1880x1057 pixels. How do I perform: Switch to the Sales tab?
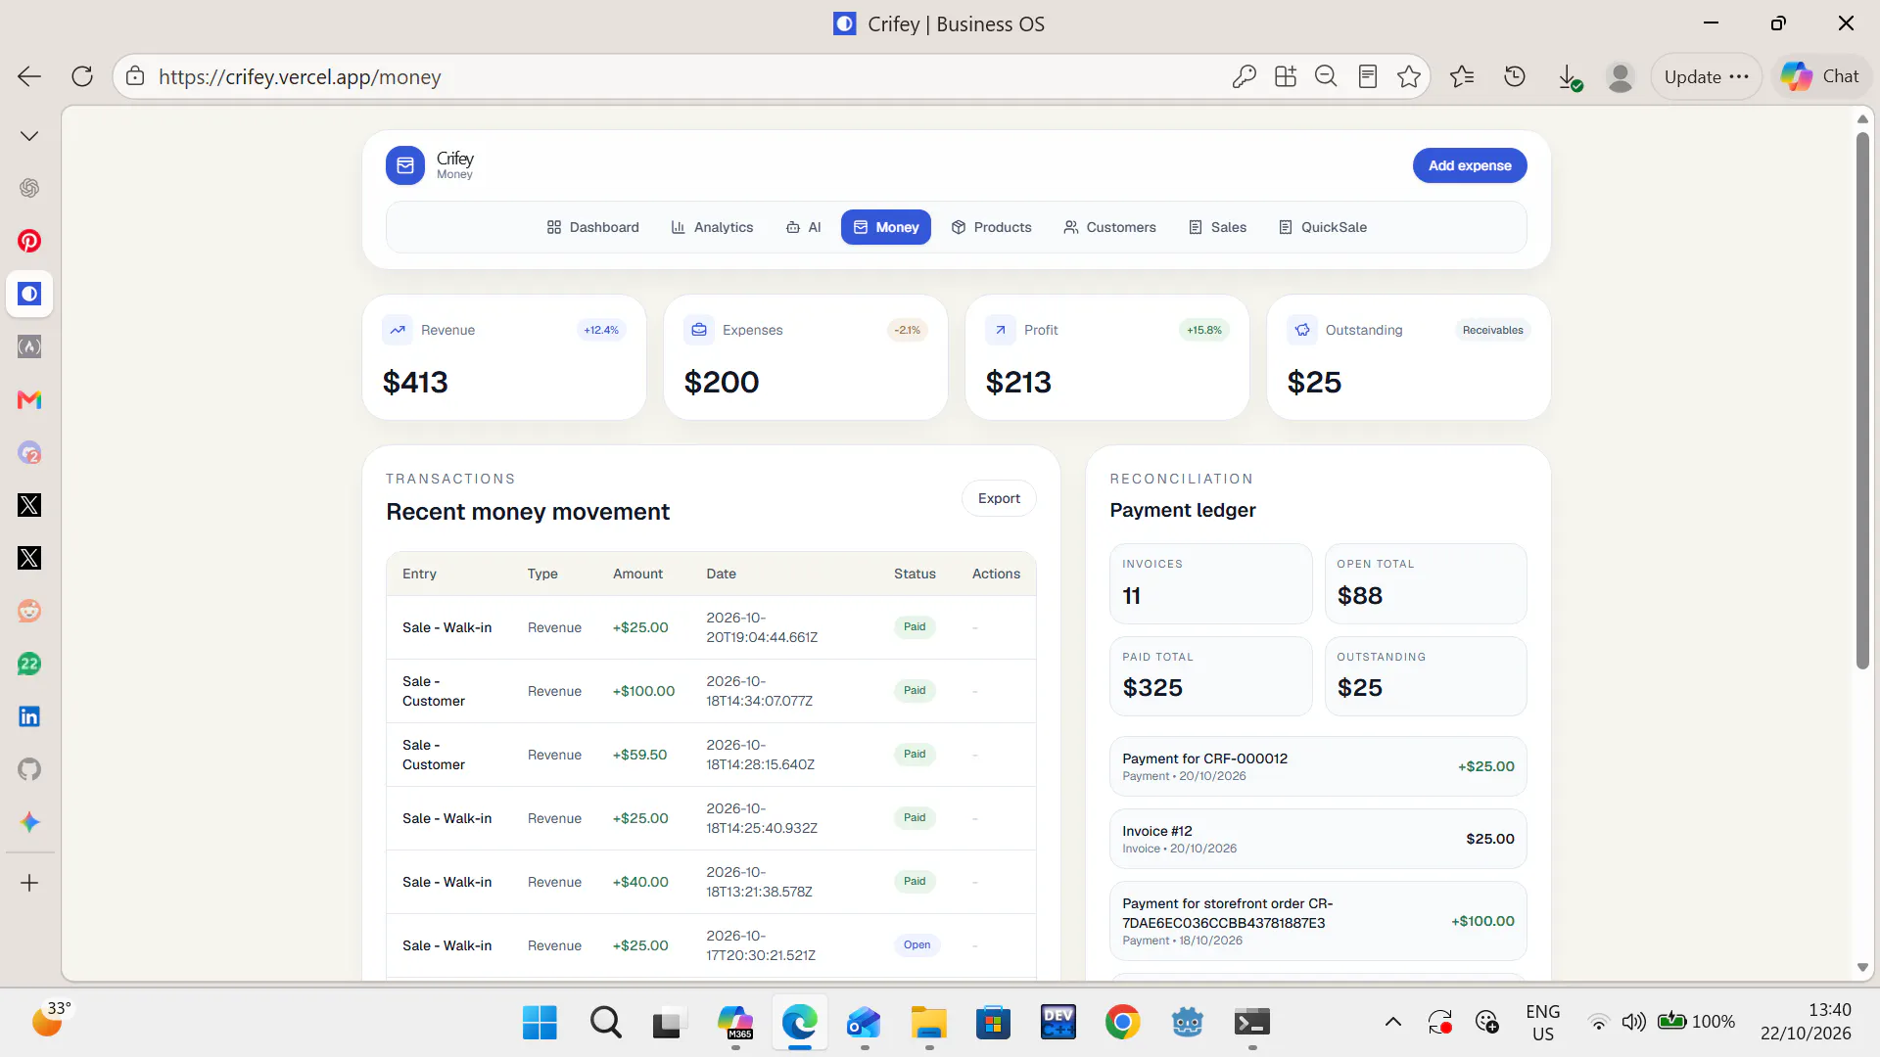click(1217, 227)
